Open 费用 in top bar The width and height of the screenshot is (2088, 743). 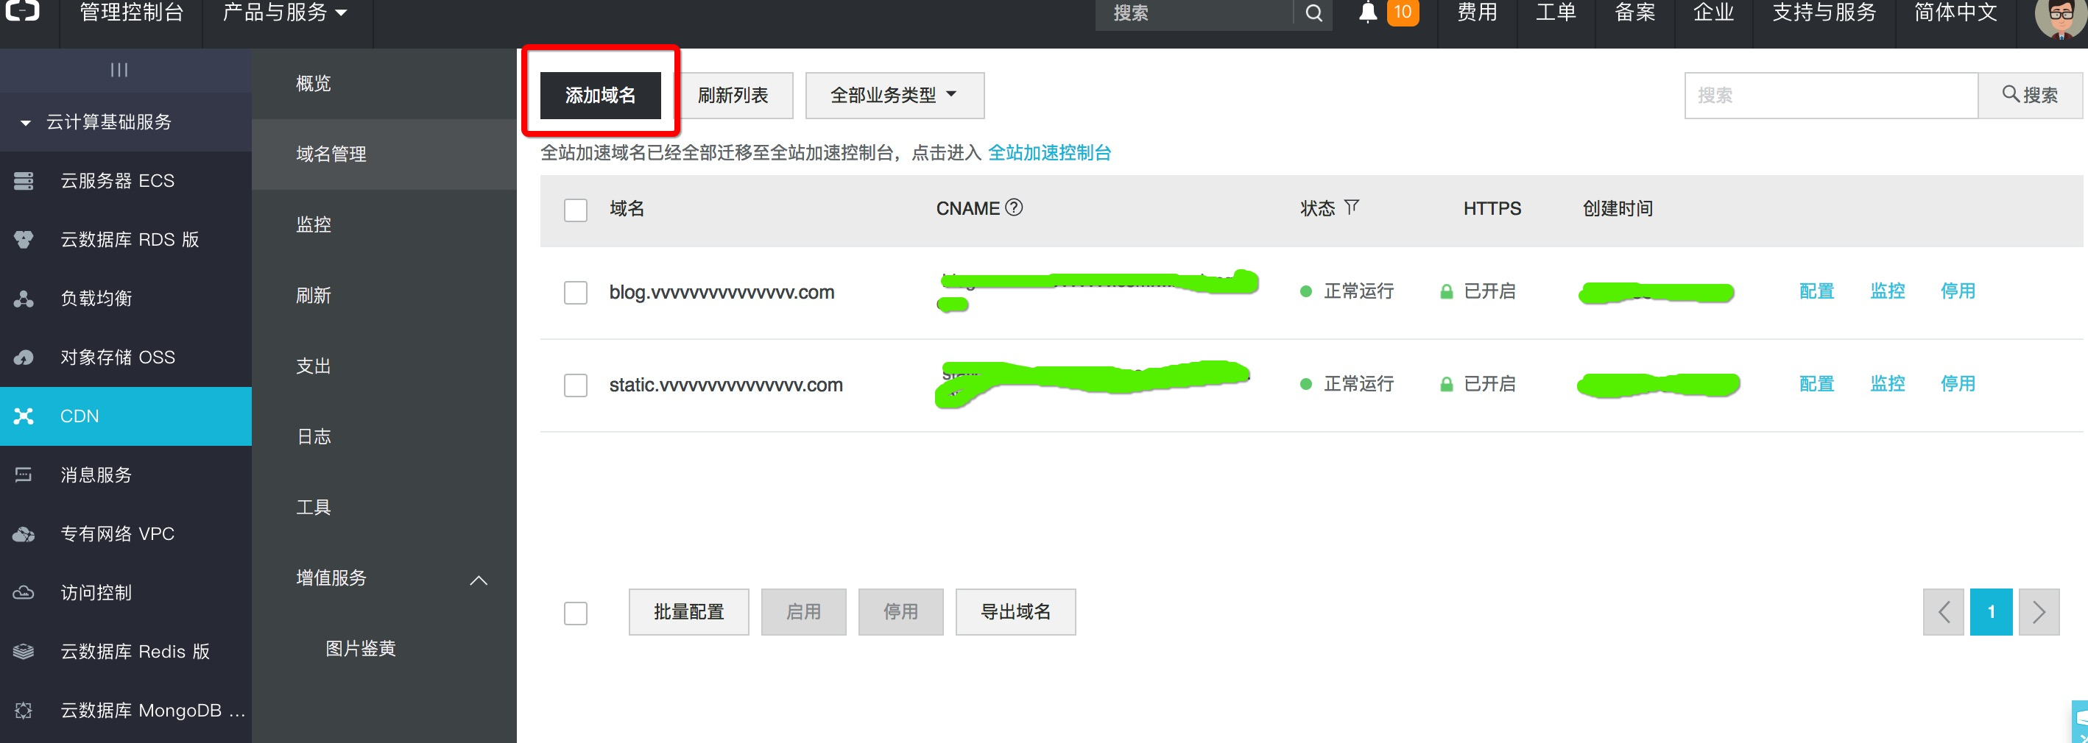coord(1478,13)
